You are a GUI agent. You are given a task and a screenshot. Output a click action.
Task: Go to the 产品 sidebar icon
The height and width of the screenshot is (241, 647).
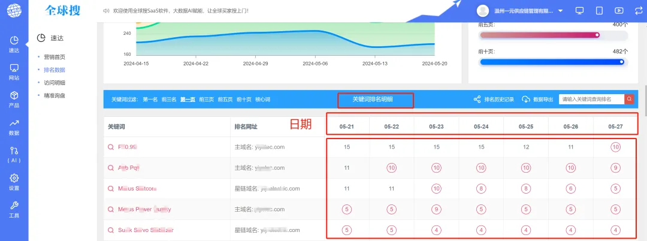(x=14, y=100)
